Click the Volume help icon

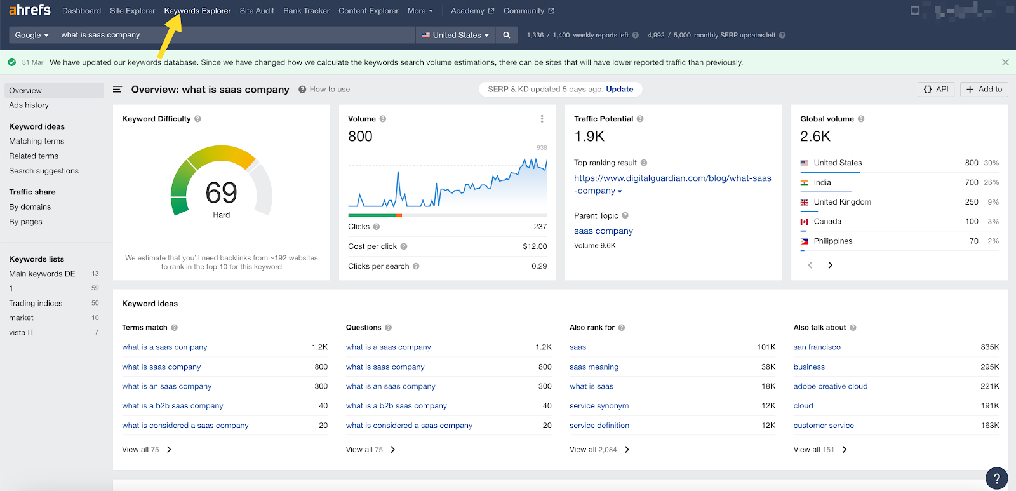383,119
